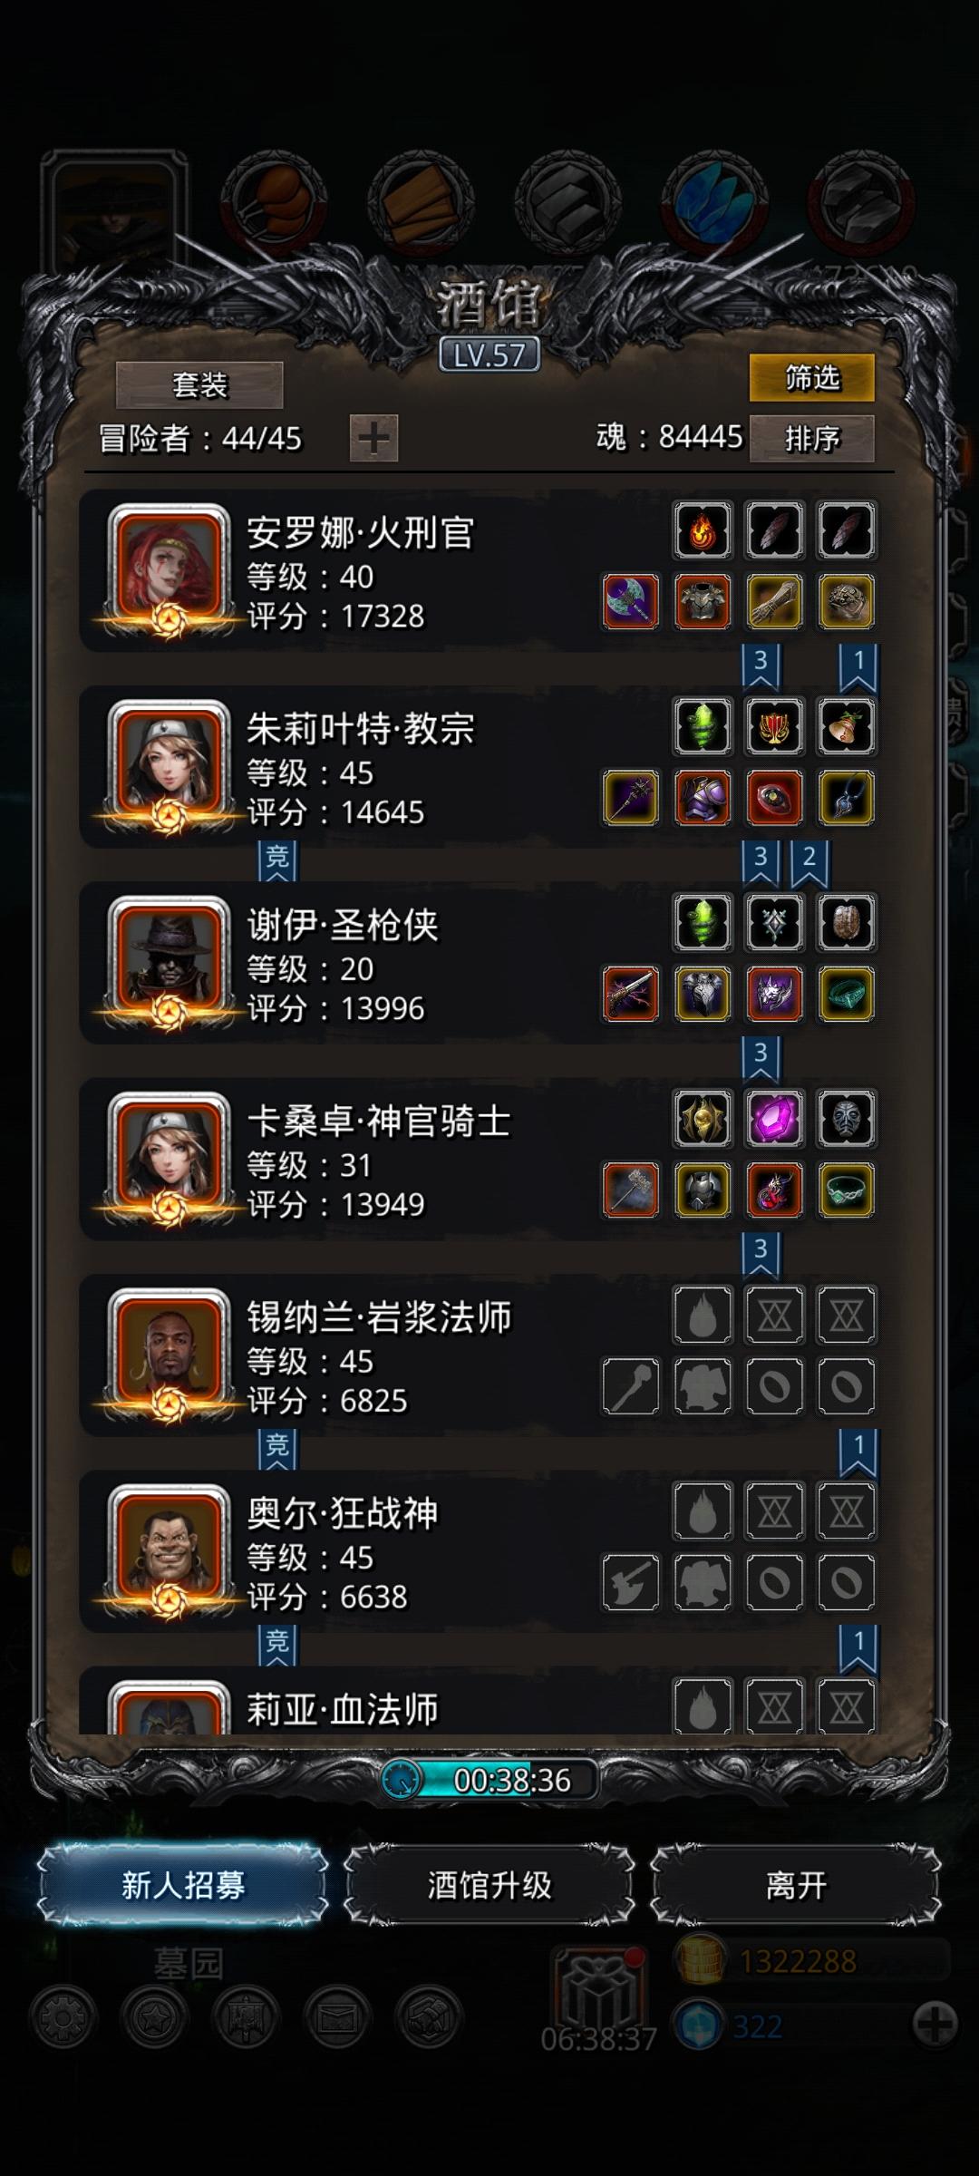Toggle the 竞 tag under 锡纳兰·岩浆法师
This screenshot has height=2176, width=979.
click(277, 1448)
